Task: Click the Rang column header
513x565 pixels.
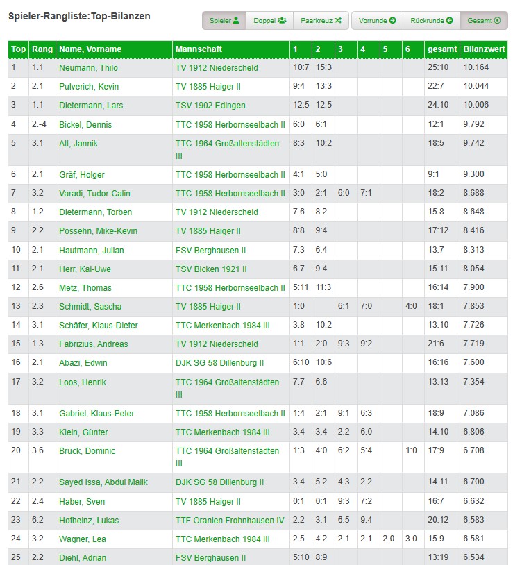Action: click(x=42, y=49)
